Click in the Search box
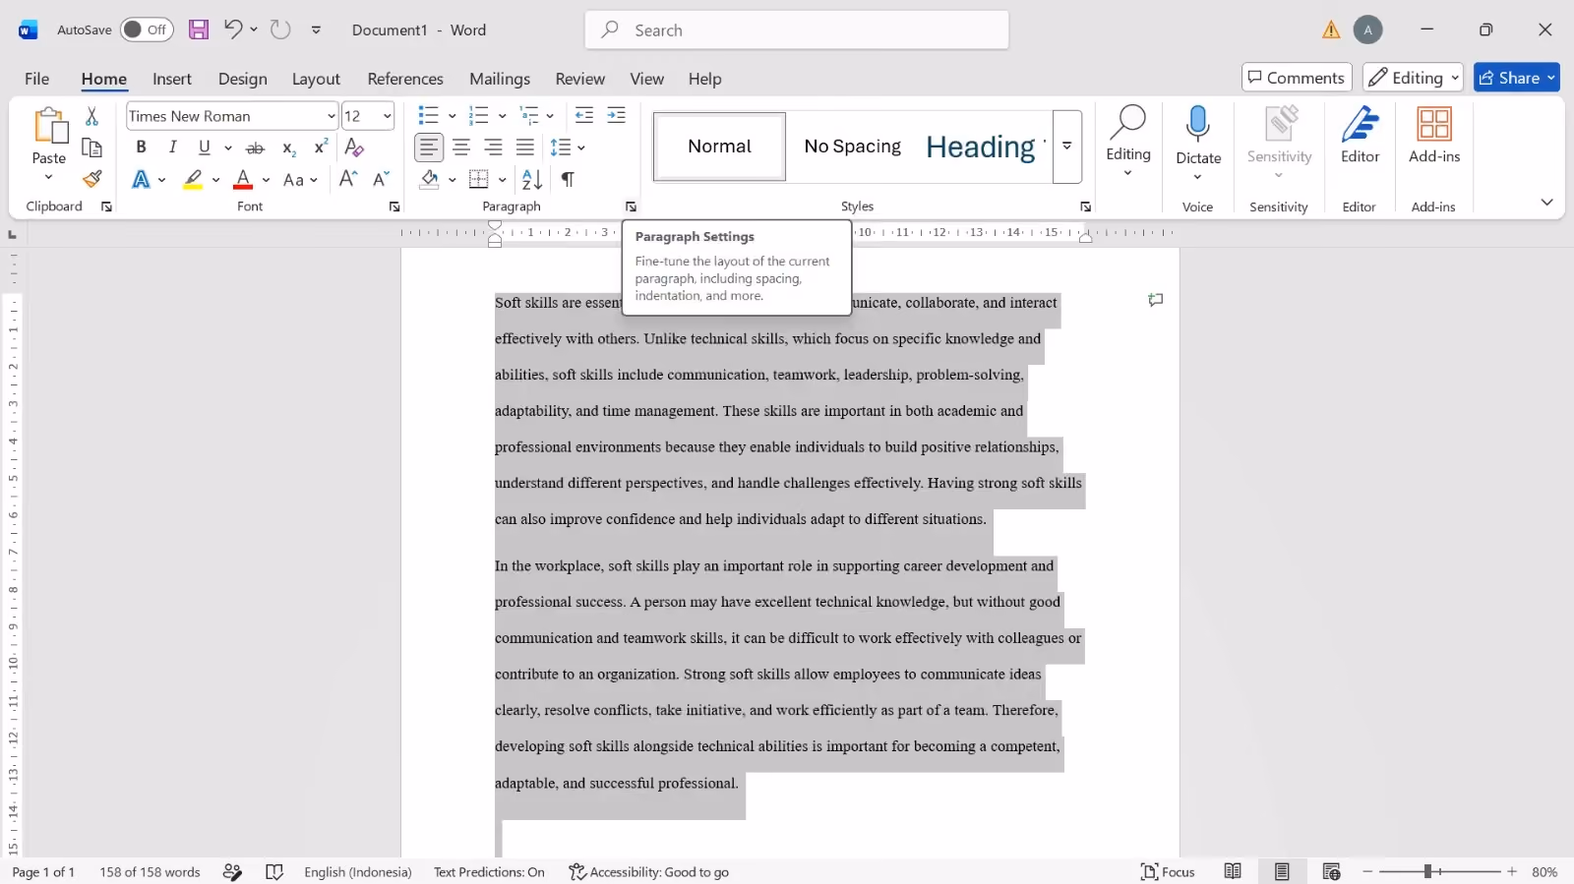Image resolution: width=1574 pixels, height=884 pixels. click(797, 29)
